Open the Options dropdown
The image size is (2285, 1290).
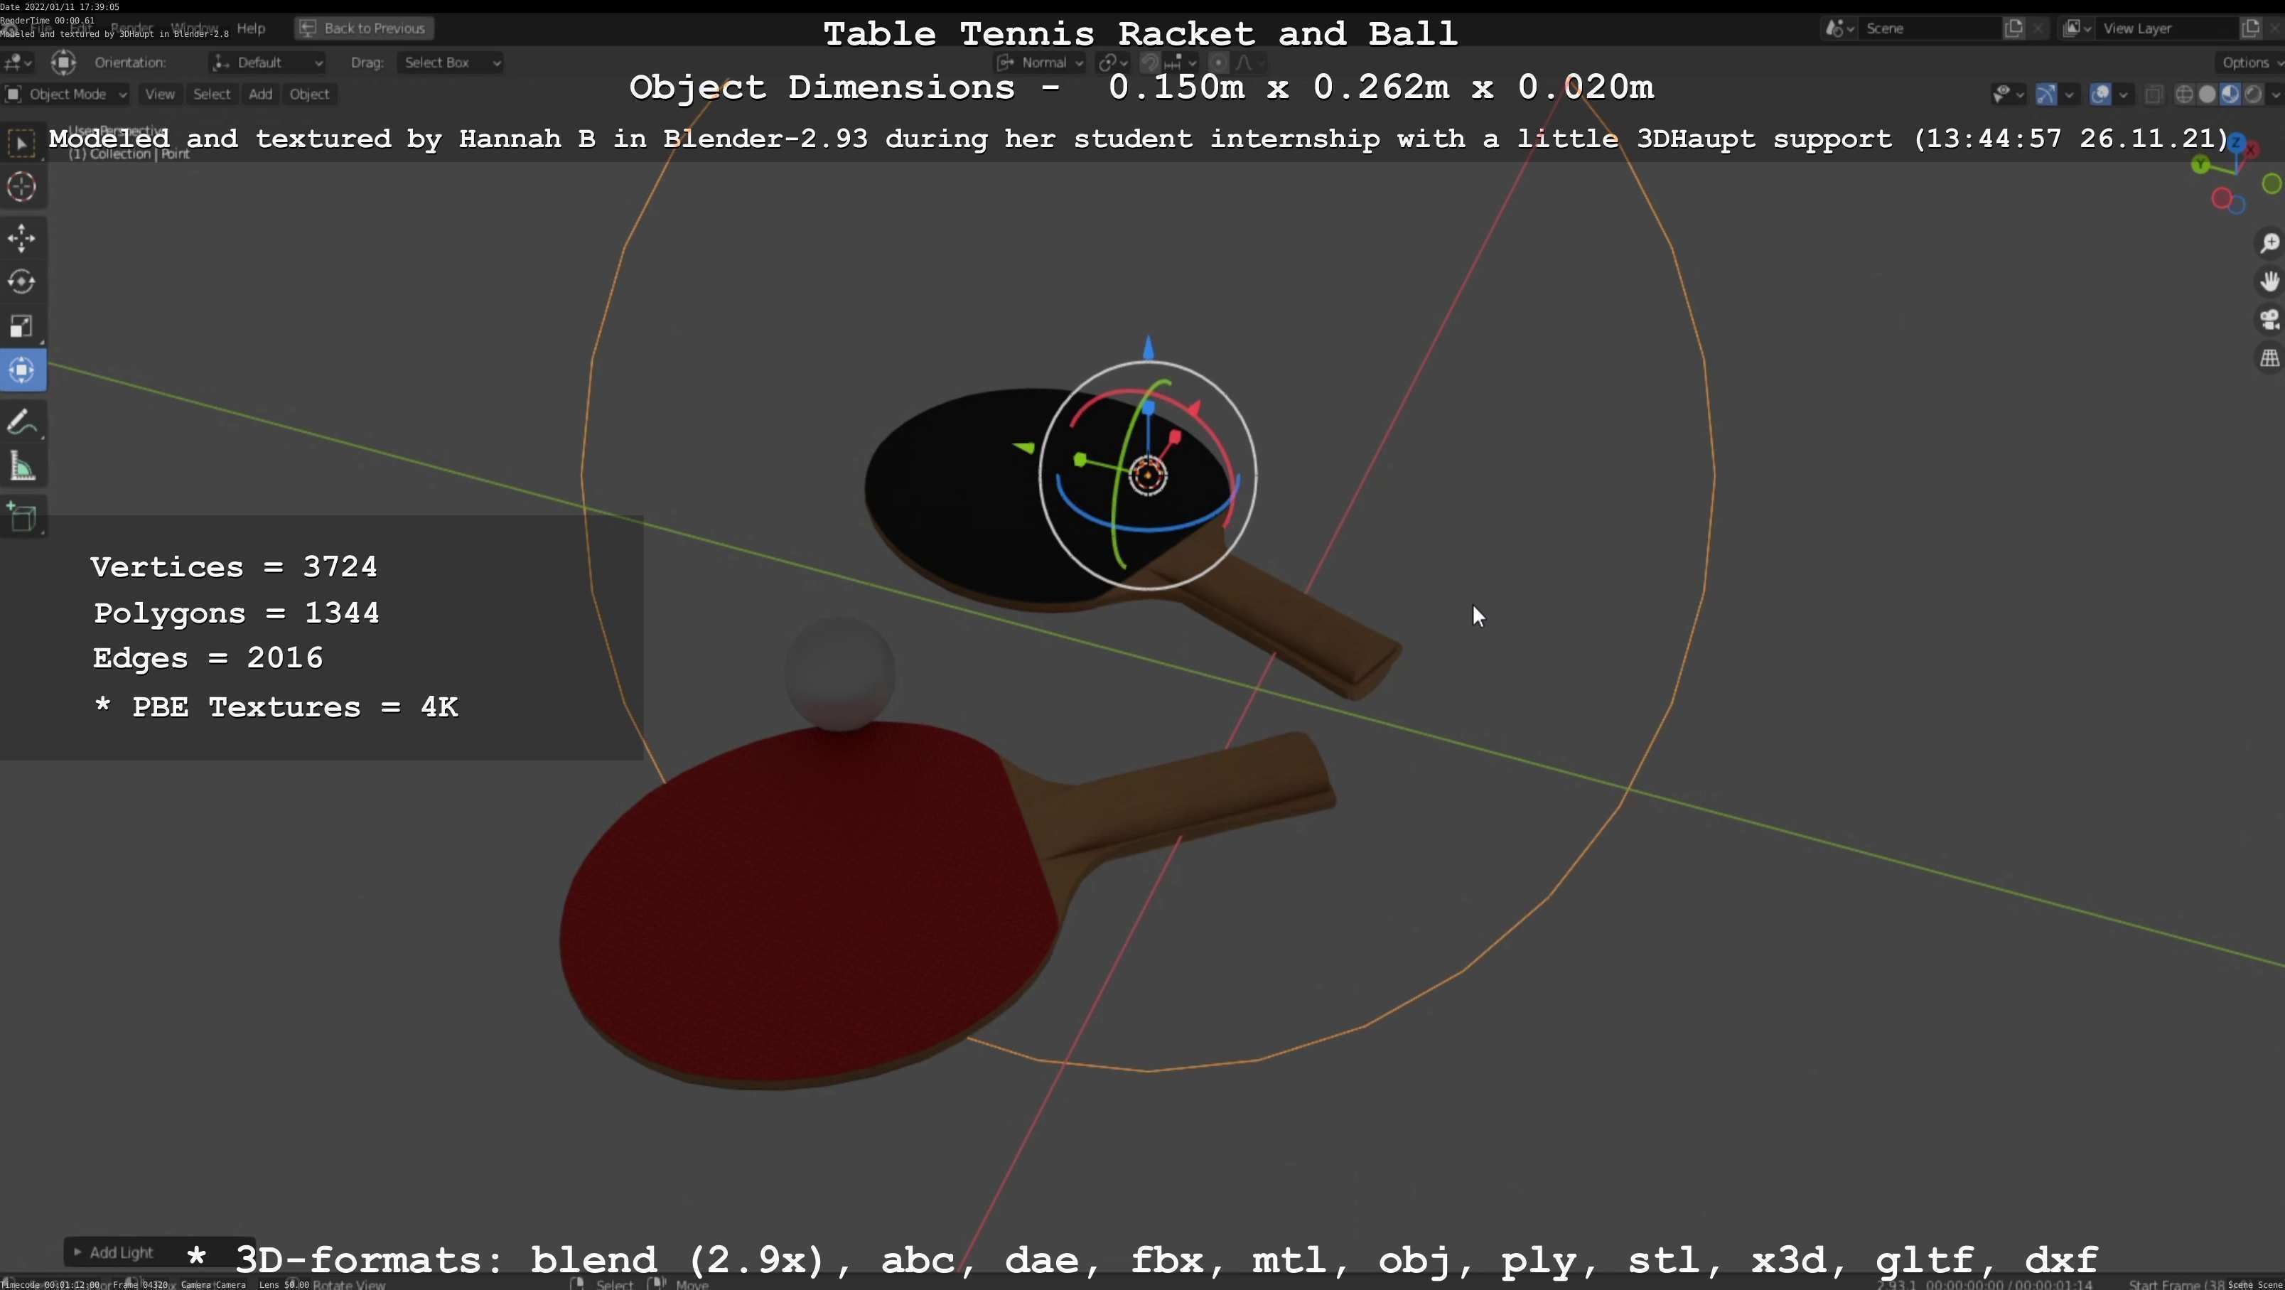pyautogui.click(x=2250, y=62)
